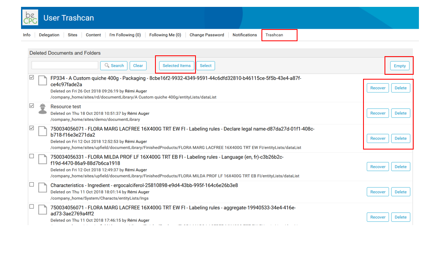The height and width of the screenshot is (255, 442).
Task: Click the Resource test item title
Action: tap(66, 107)
